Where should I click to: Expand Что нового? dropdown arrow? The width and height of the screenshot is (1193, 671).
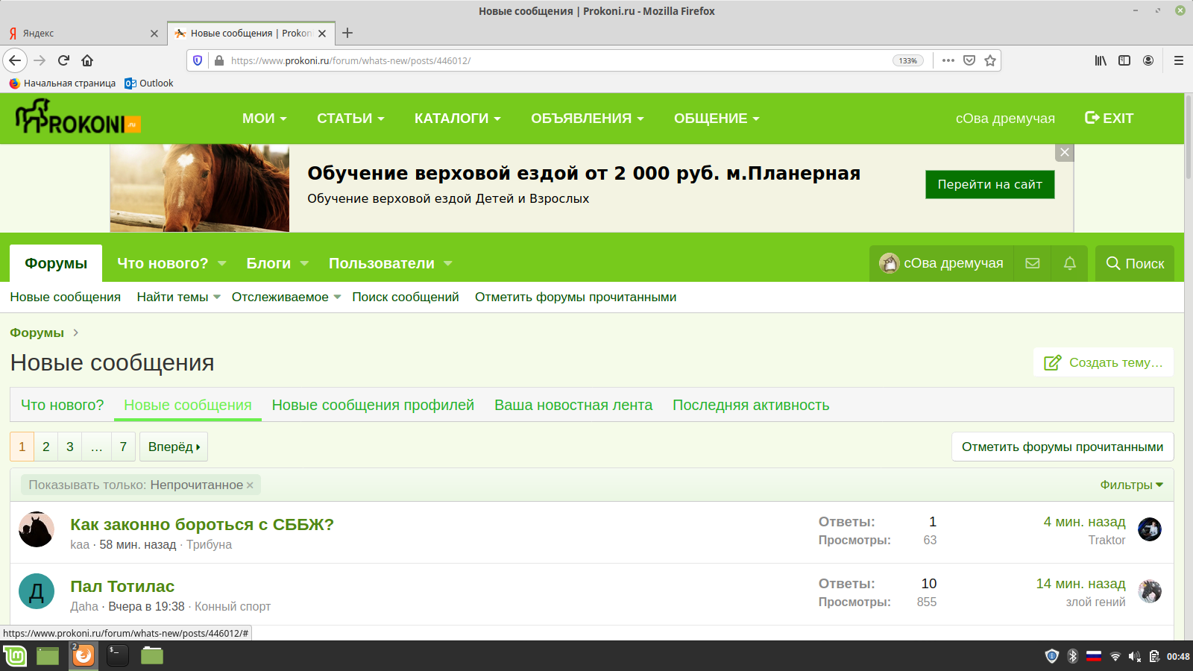[x=222, y=263]
